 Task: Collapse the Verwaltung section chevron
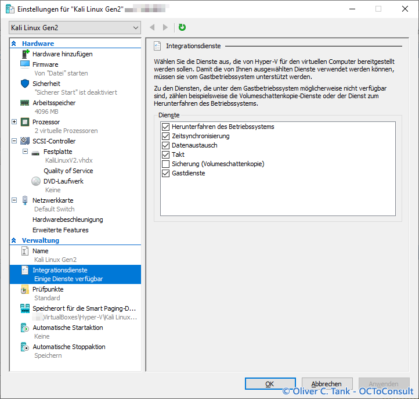point(14,240)
